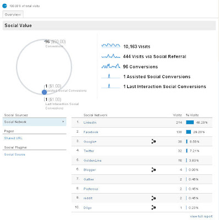Click the 444 Visits via Social Referral text

point(155,57)
